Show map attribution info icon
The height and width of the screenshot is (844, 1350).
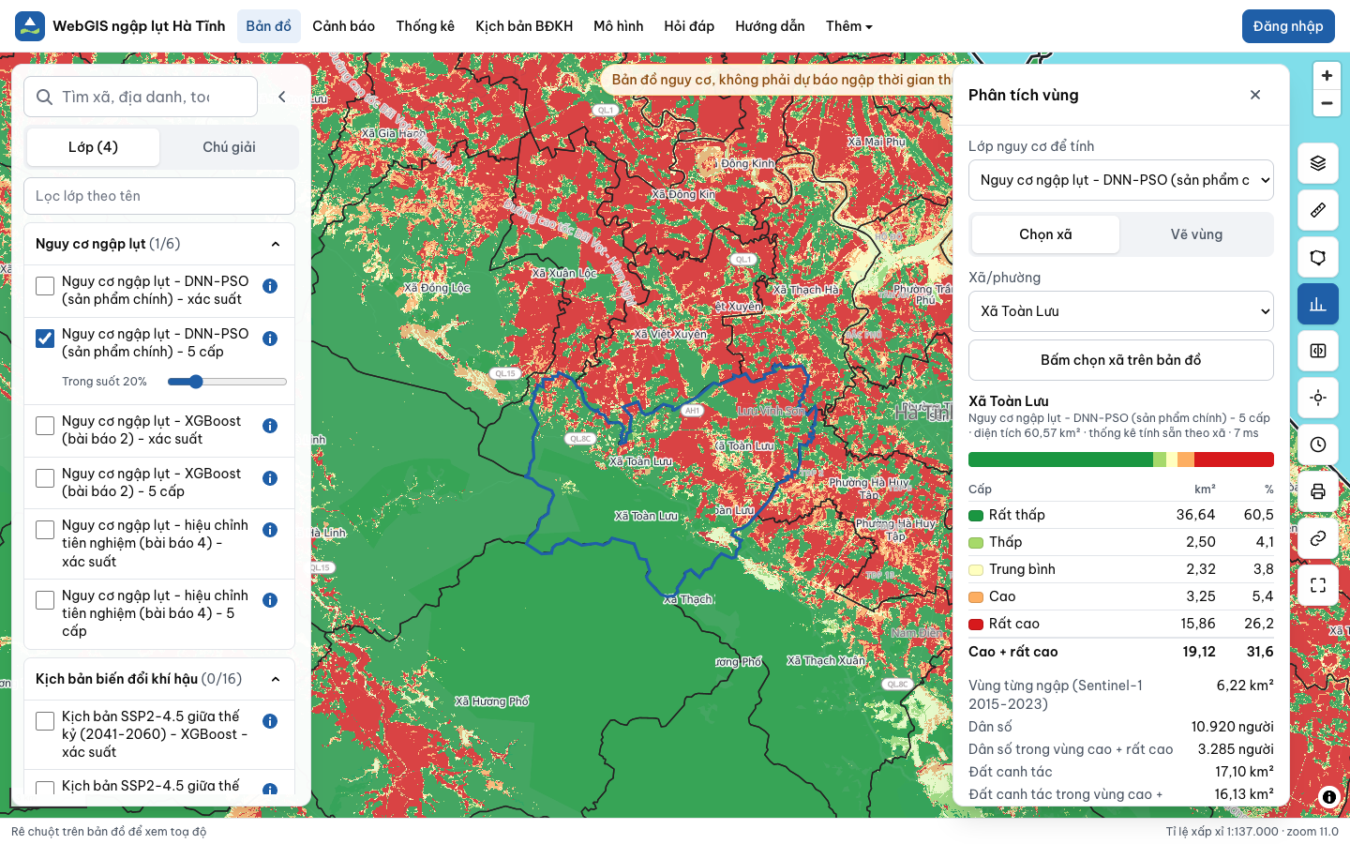coord(1329,797)
